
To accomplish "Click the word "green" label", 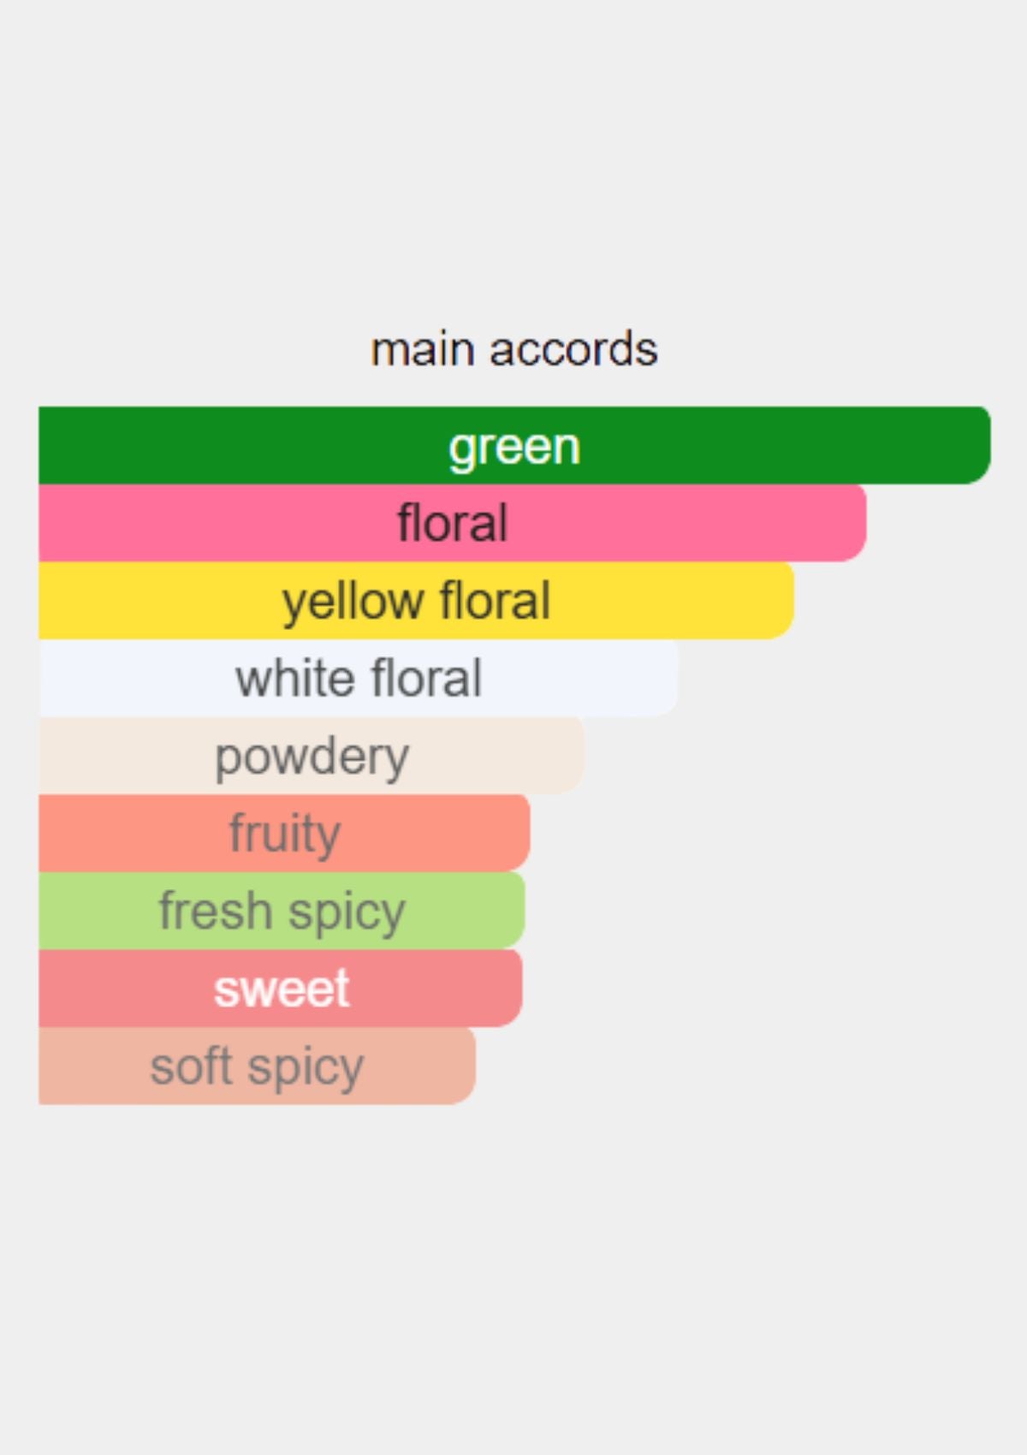I will coord(514,446).
